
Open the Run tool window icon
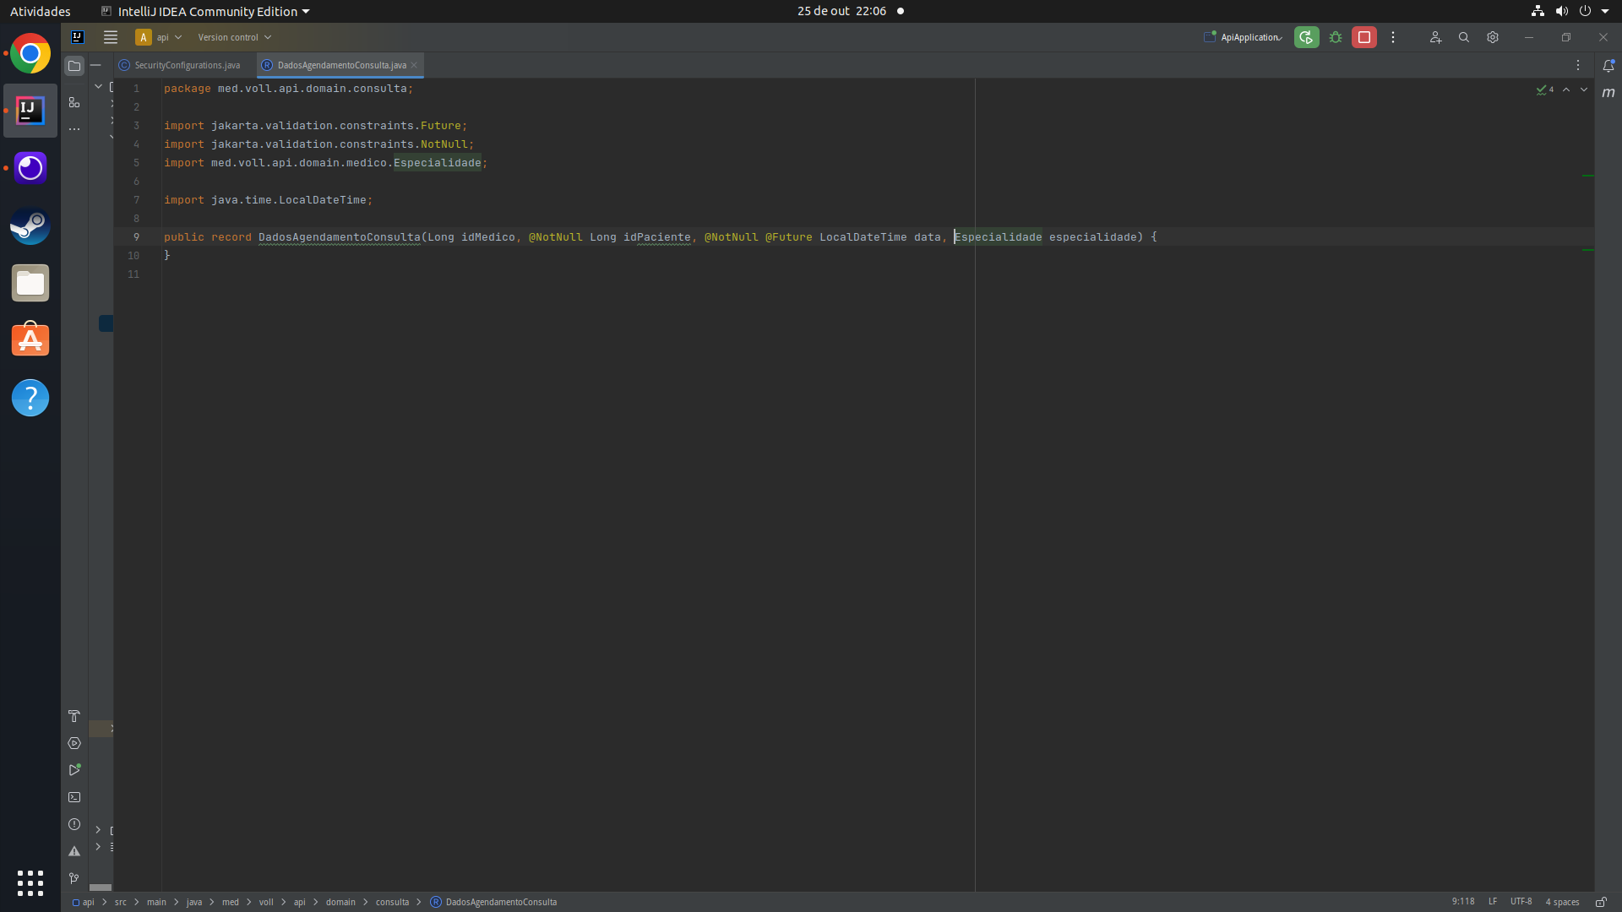(74, 770)
